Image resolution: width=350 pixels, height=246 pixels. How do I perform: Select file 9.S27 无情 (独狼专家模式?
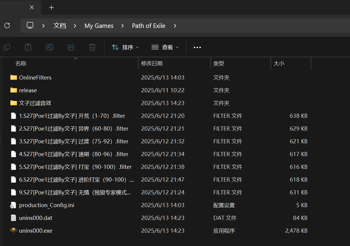pos(75,193)
